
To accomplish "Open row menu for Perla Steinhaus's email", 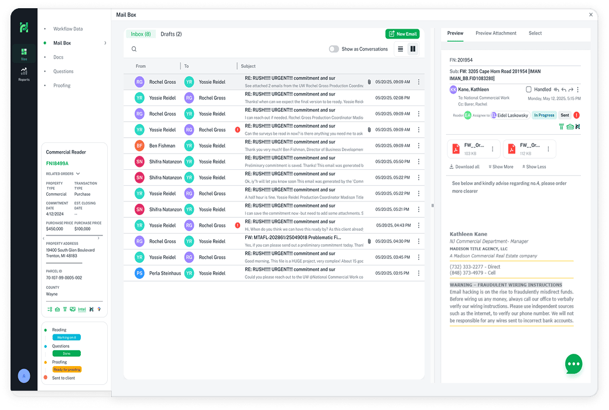I will (x=419, y=273).
